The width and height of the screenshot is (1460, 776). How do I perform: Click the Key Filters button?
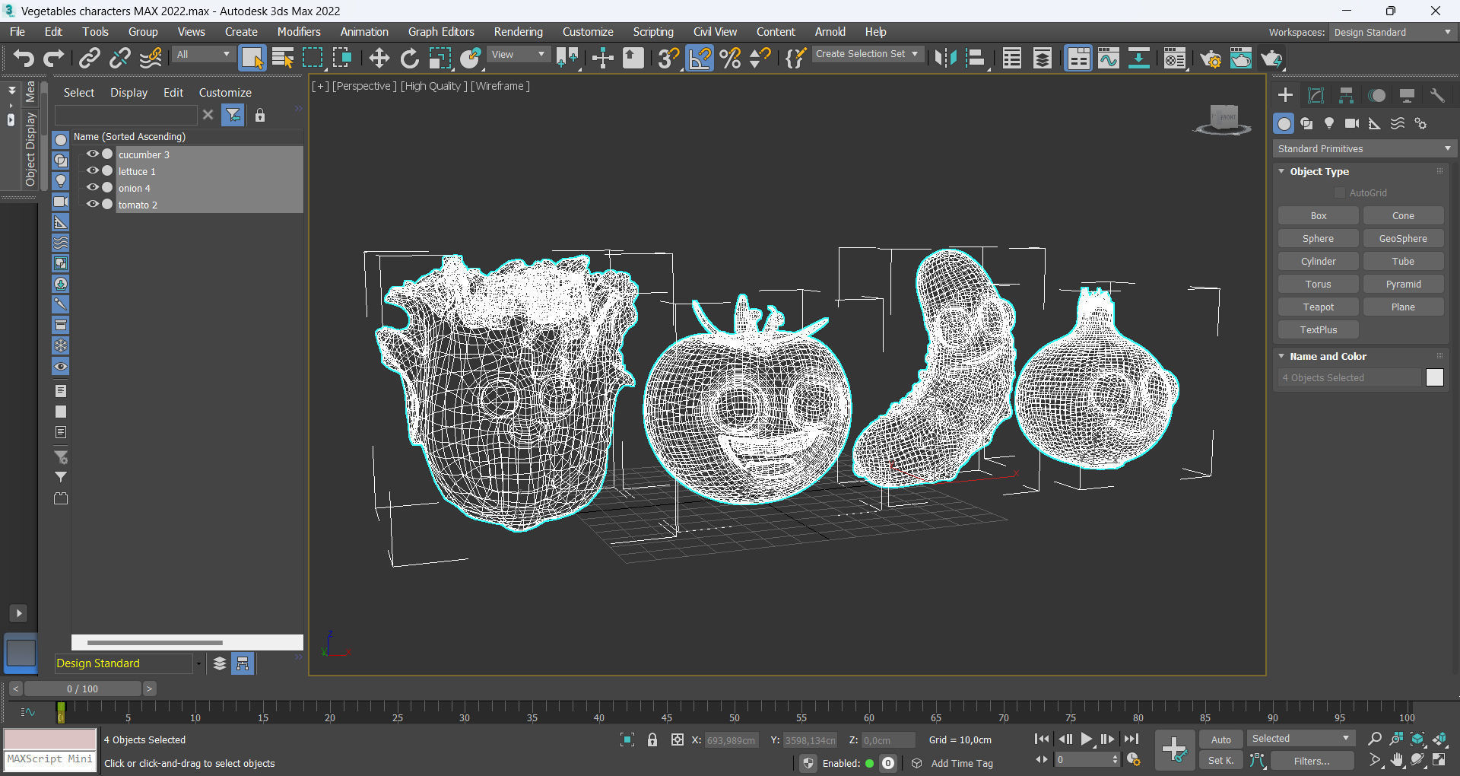1312,761
